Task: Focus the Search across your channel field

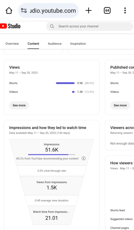Action: click(x=89, y=26)
